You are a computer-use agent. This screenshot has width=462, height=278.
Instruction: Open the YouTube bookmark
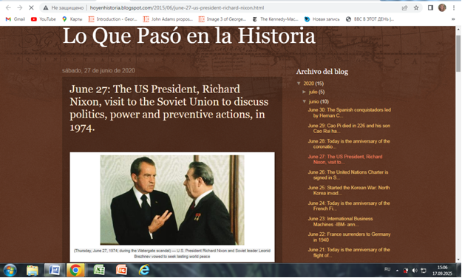44,19
